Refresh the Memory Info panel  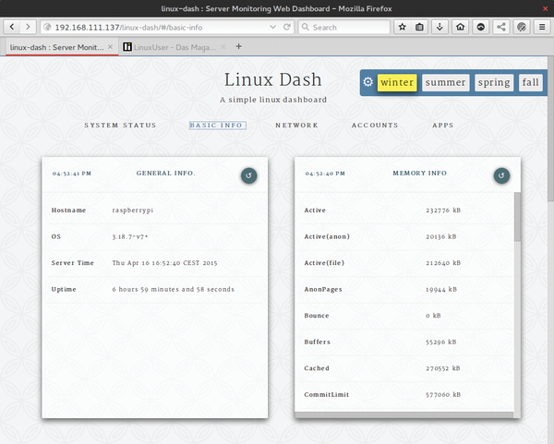pyautogui.click(x=501, y=175)
